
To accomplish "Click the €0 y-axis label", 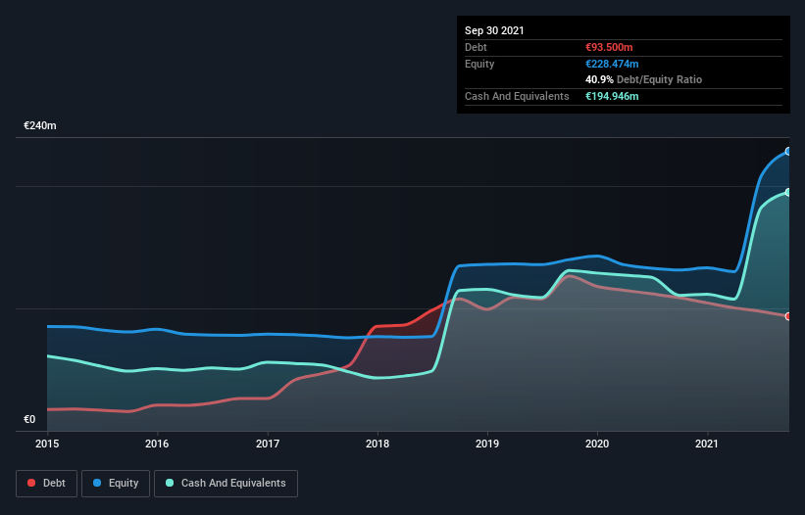I will click(29, 420).
